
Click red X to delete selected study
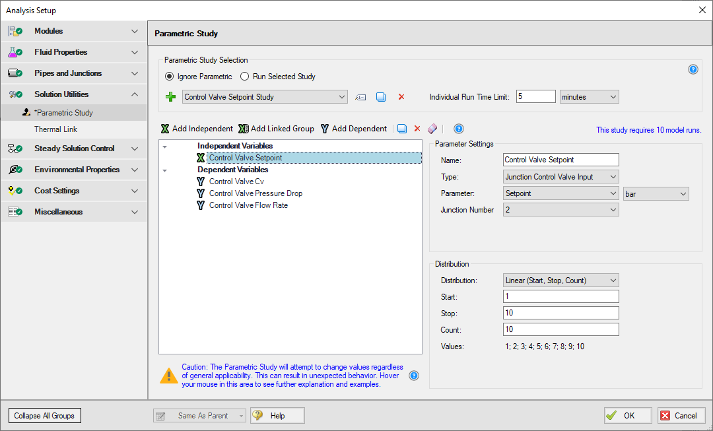click(401, 97)
